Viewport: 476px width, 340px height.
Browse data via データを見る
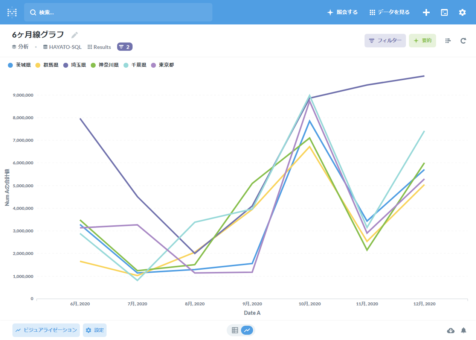[x=389, y=12]
